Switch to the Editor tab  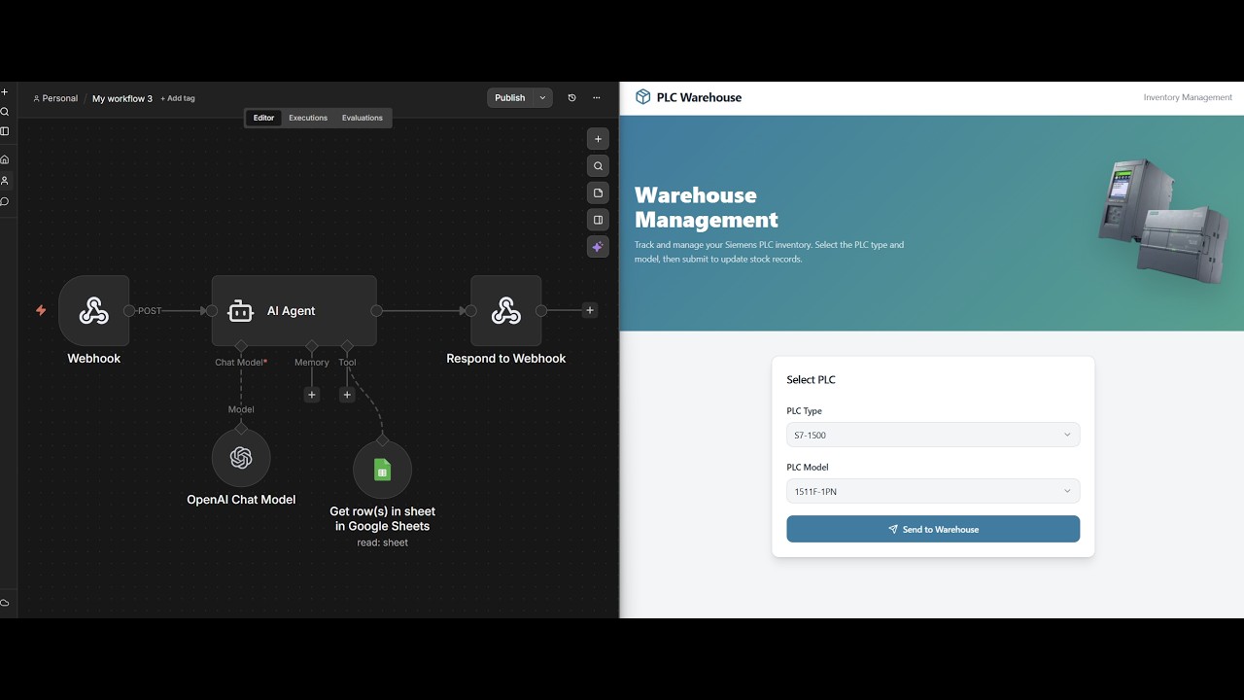coord(263,118)
